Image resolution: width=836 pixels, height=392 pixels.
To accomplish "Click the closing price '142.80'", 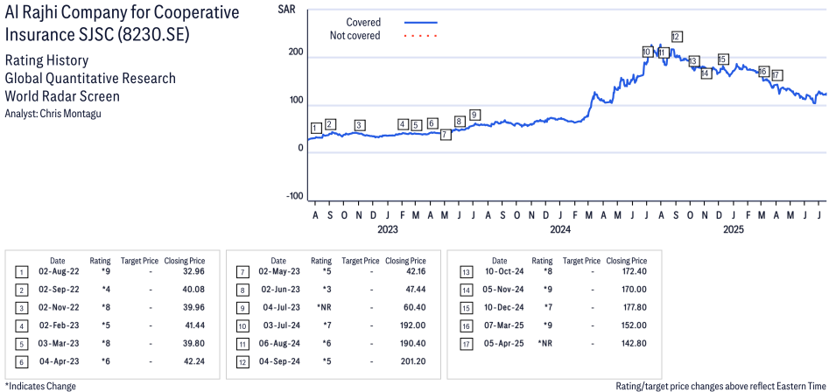I will click(634, 343).
